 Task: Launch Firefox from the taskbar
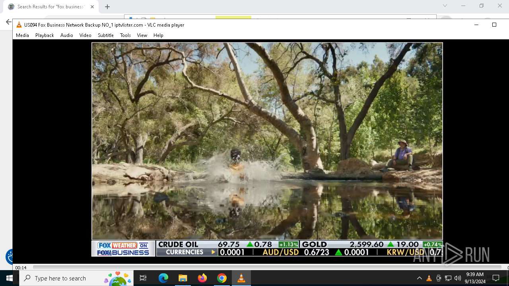(202, 278)
